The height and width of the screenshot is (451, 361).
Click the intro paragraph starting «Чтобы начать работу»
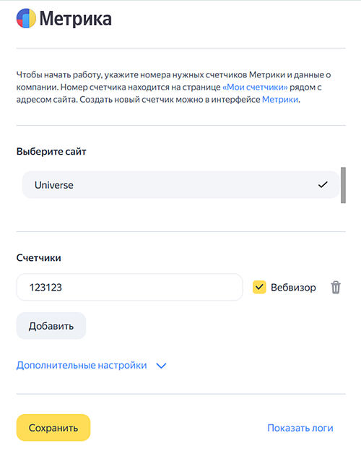coord(173,87)
